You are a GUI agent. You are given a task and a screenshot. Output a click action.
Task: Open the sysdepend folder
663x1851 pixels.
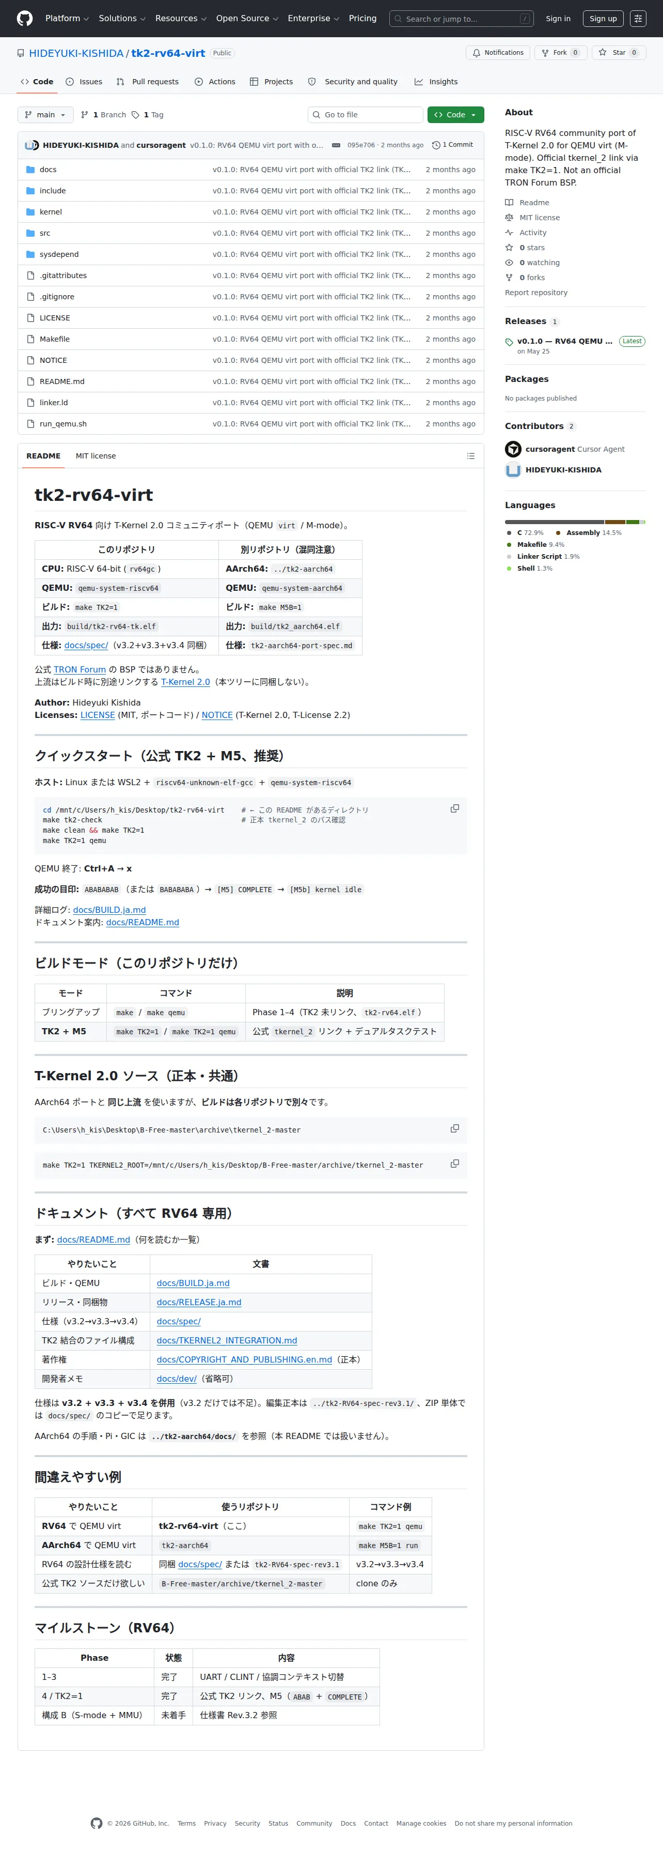pos(59,254)
